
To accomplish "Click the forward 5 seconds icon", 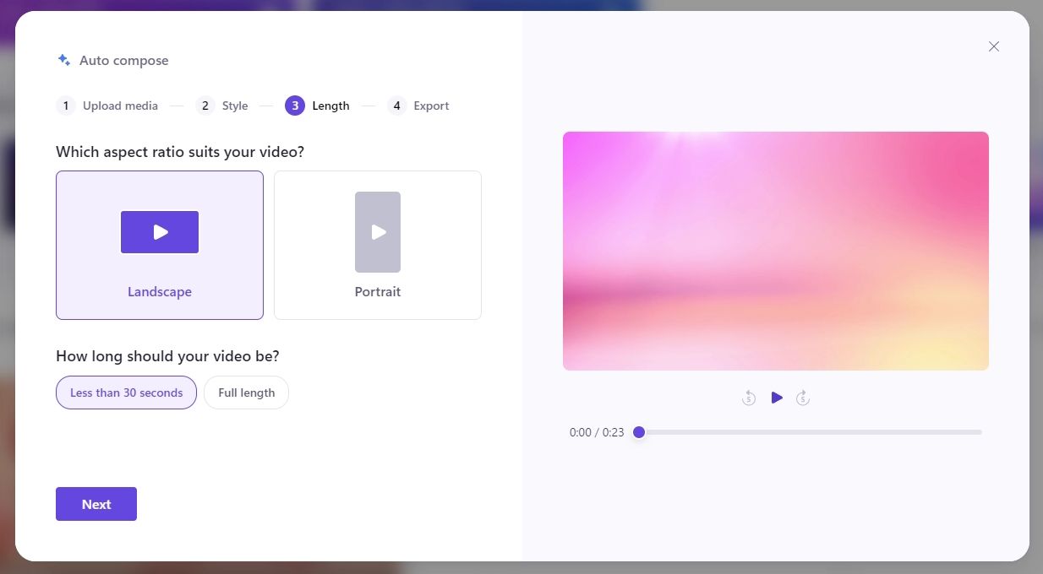I will tap(803, 398).
